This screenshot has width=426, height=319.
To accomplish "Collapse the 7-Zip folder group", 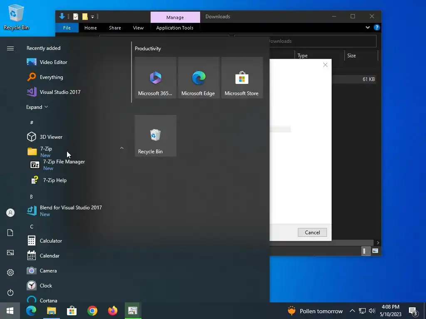I will [122, 148].
